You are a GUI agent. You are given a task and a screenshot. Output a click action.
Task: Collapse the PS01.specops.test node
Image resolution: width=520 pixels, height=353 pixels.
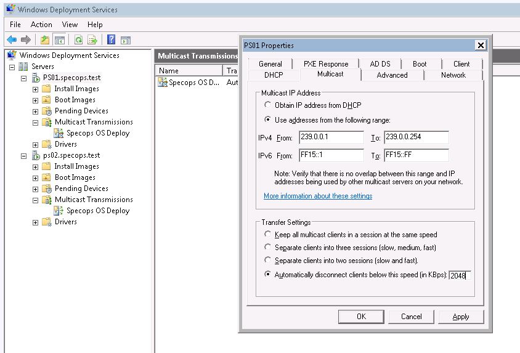tap(23, 79)
